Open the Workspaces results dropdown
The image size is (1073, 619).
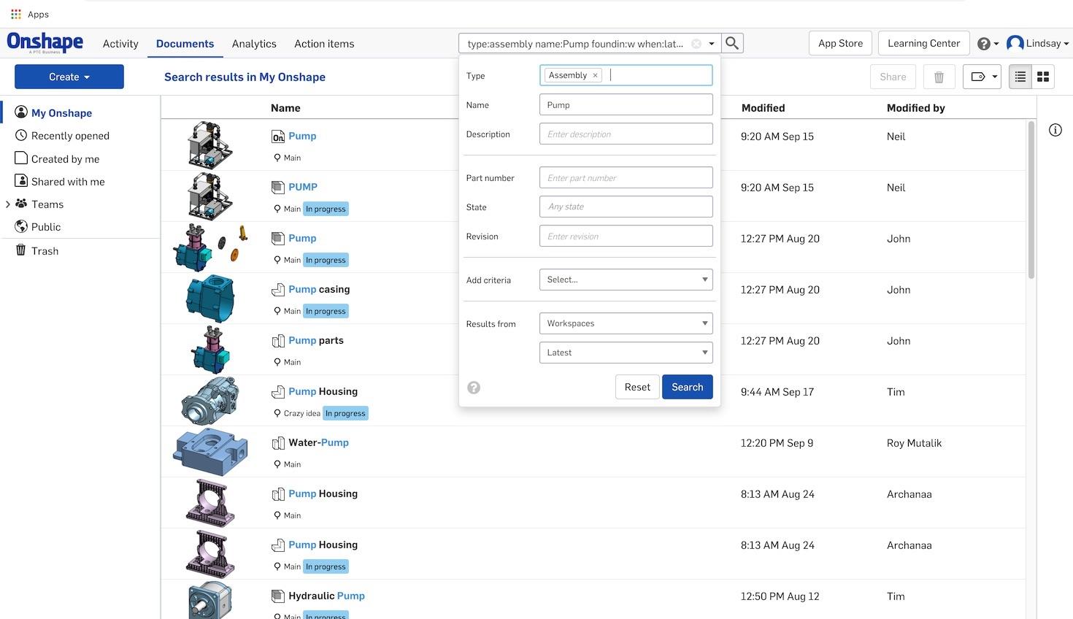[x=625, y=323]
